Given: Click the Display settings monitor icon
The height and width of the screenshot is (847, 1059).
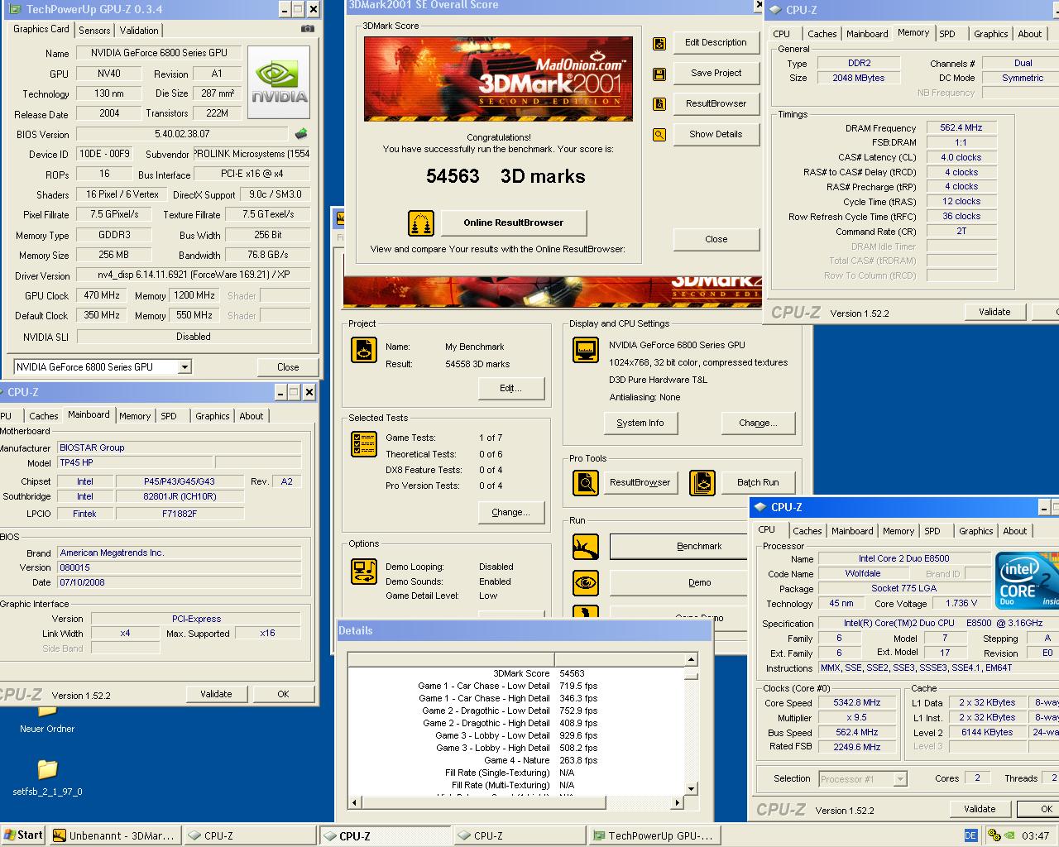Looking at the screenshot, I should pyautogui.click(x=586, y=350).
